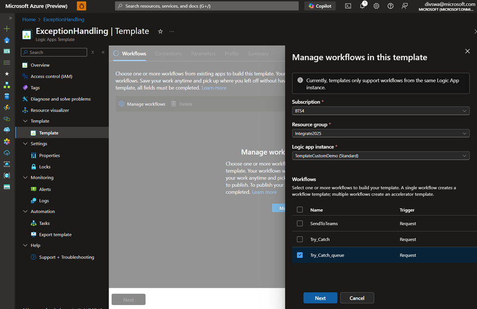Expand the left rail with the double chevron
Image resolution: width=477 pixels, height=309 pixels.
click(10, 18)
